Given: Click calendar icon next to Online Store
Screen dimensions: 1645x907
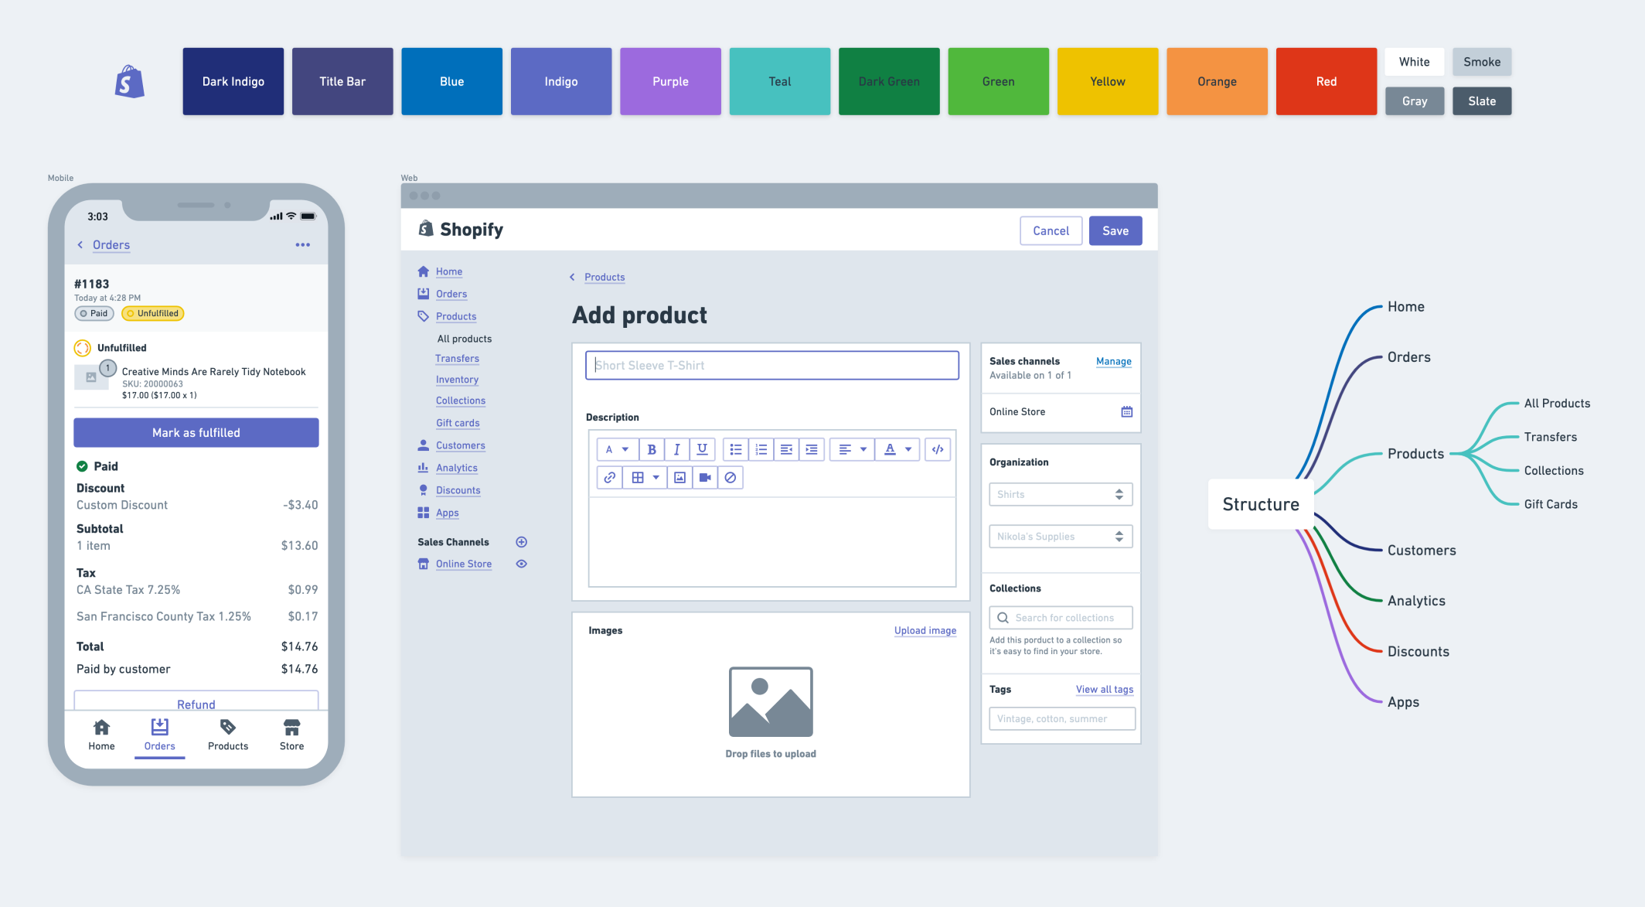Looking at the screenshot, I should [1126, 412].
